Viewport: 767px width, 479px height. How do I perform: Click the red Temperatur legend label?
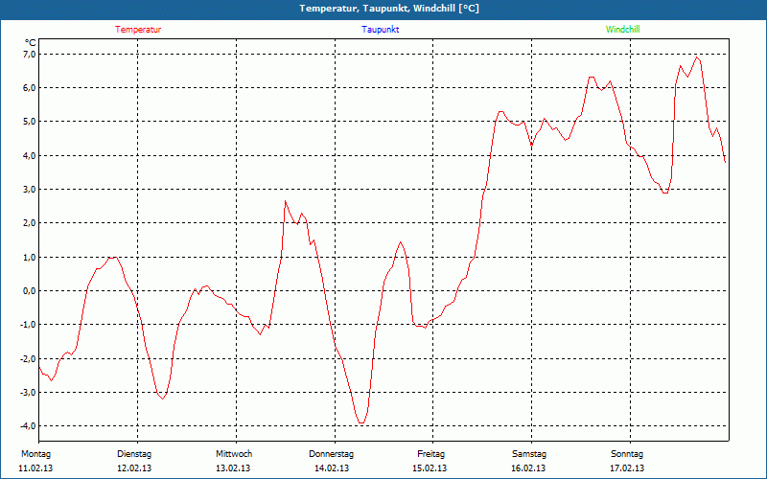pyautogui.click(x=138, y=30)
